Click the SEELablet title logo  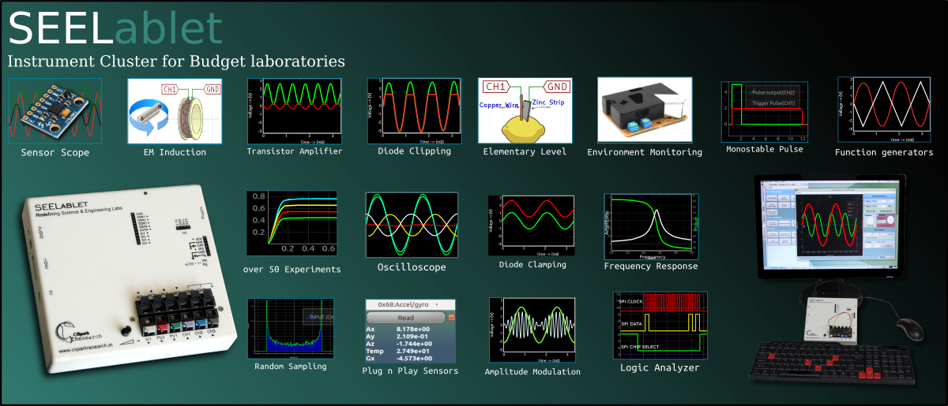(x=115, y=28)
